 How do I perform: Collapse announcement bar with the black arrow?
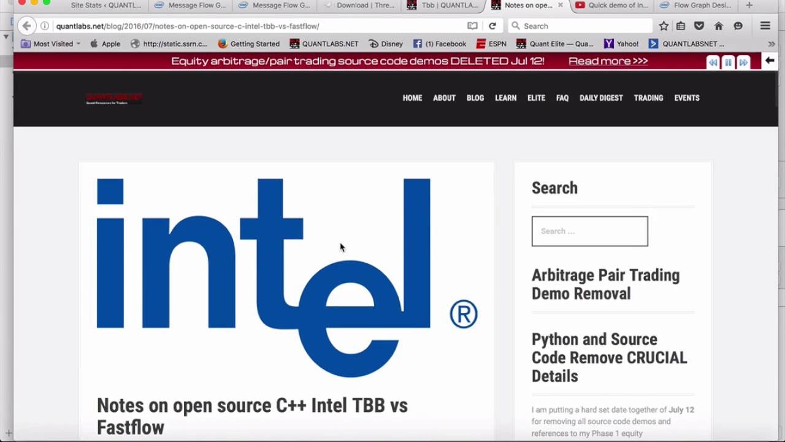770,61
